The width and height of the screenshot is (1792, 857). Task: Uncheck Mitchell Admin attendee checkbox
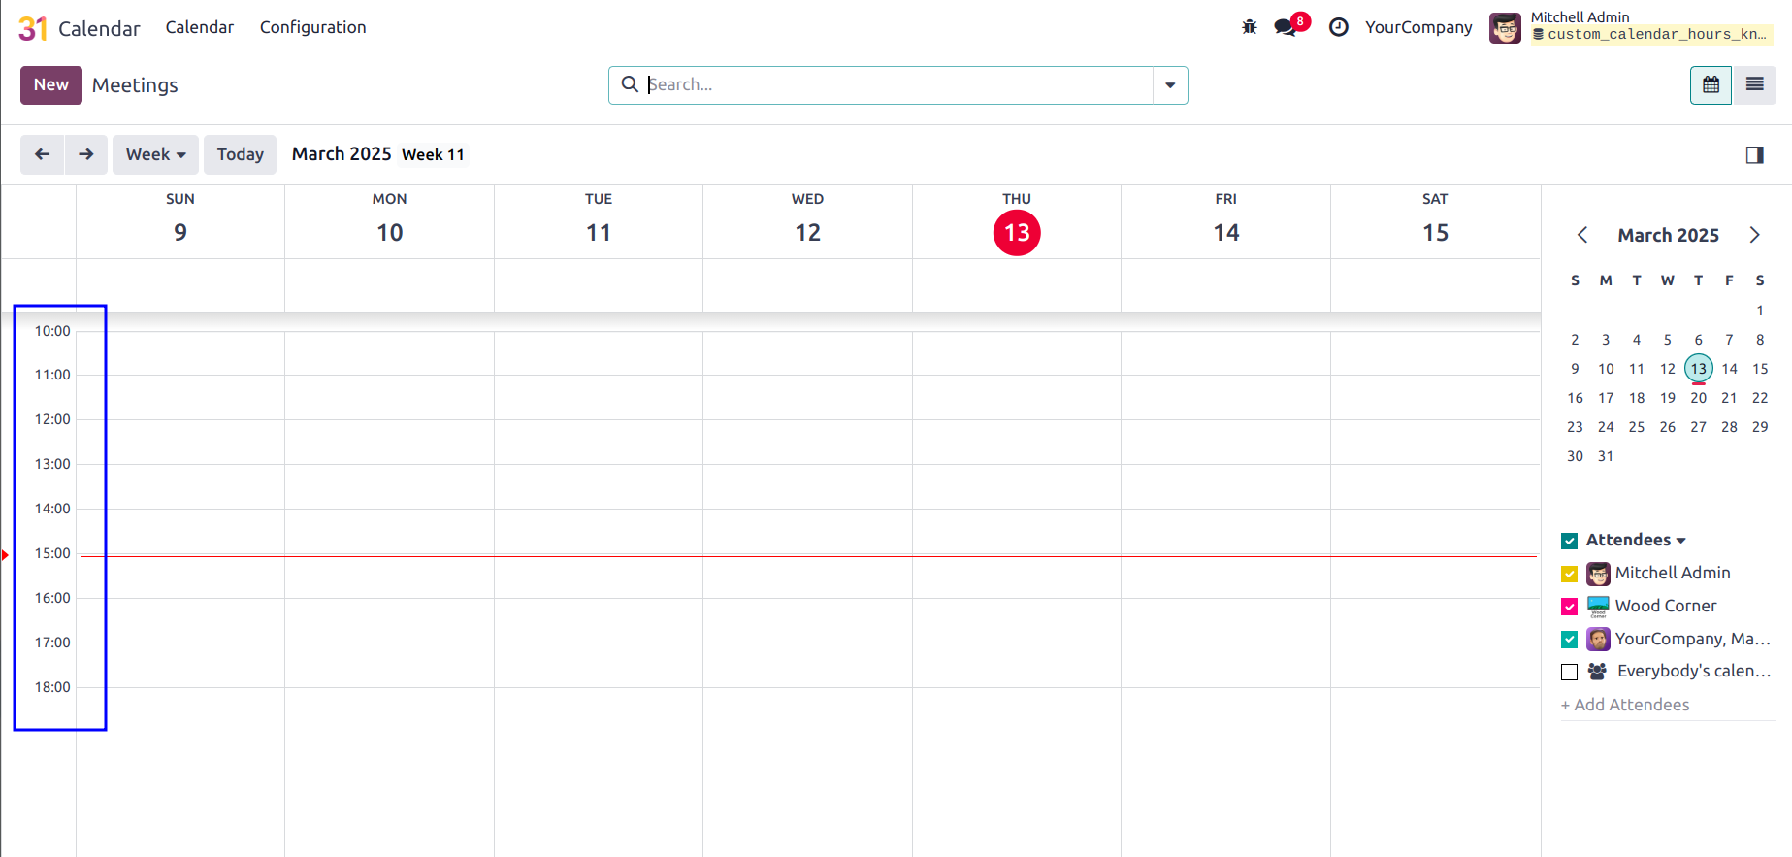coord(1569,574)
